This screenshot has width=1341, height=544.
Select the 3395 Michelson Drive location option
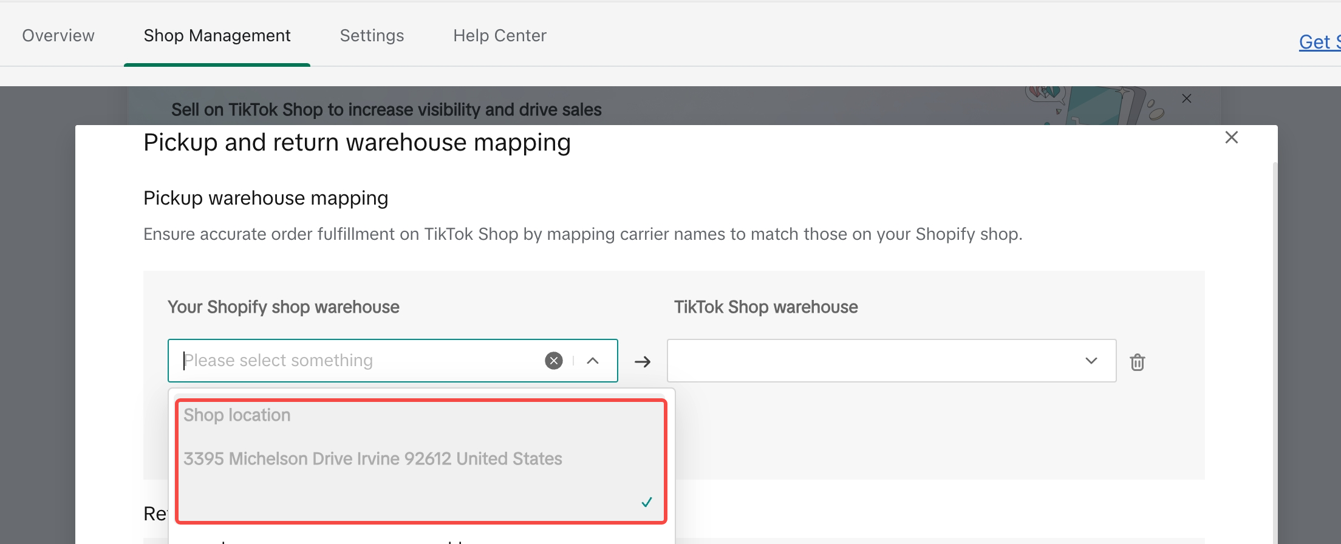372,459
